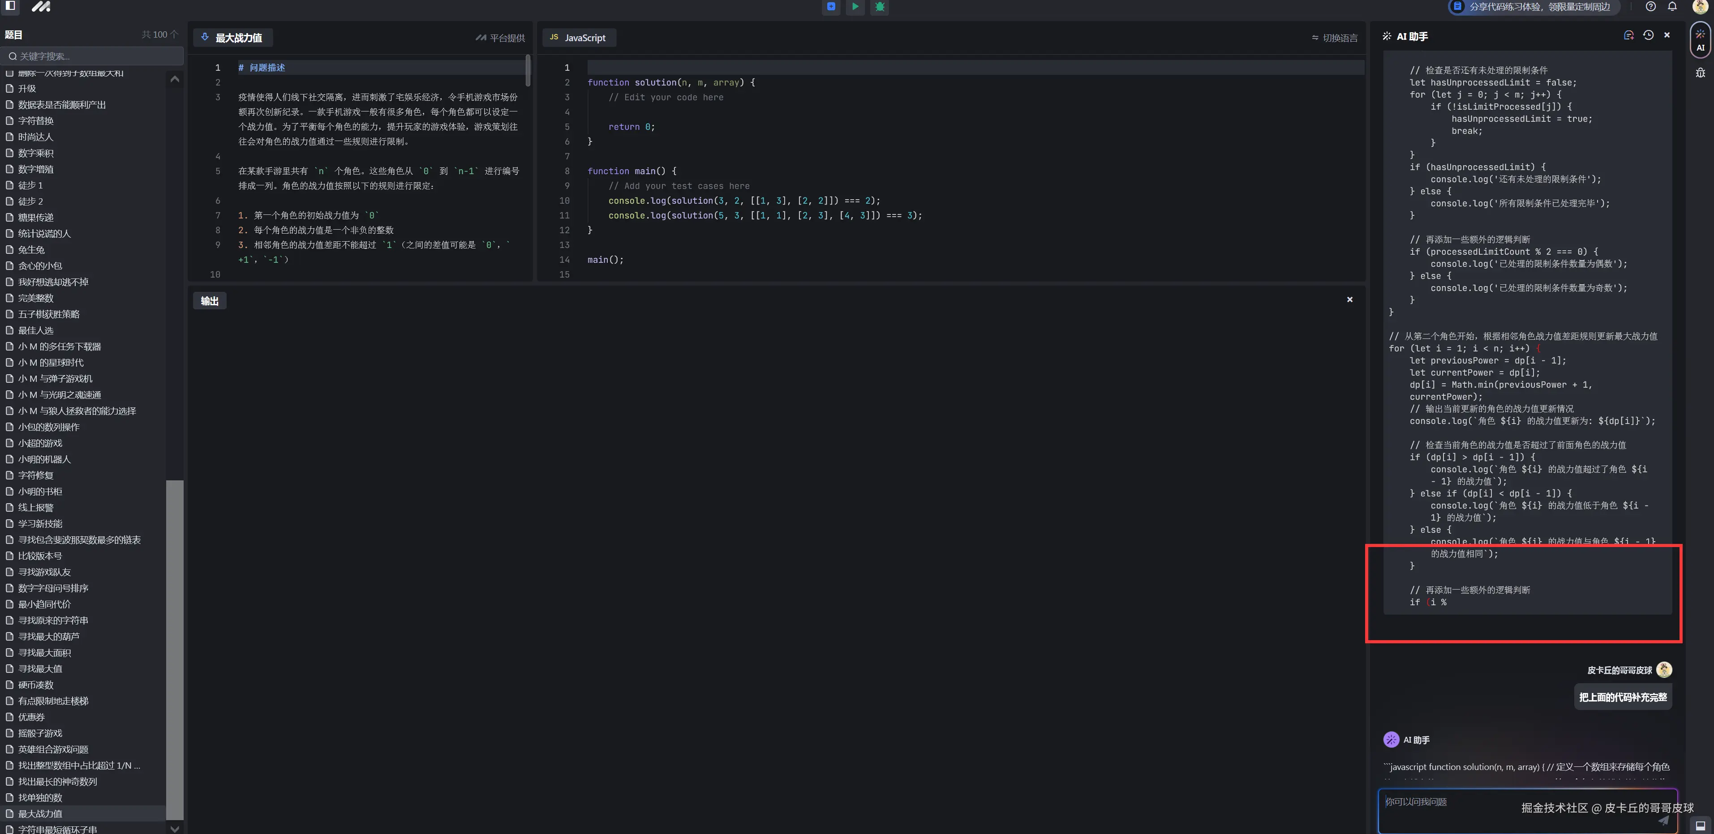
Task: Select the JavaScript editor tab
Action: pyautogui.click(x=578, y=38)
